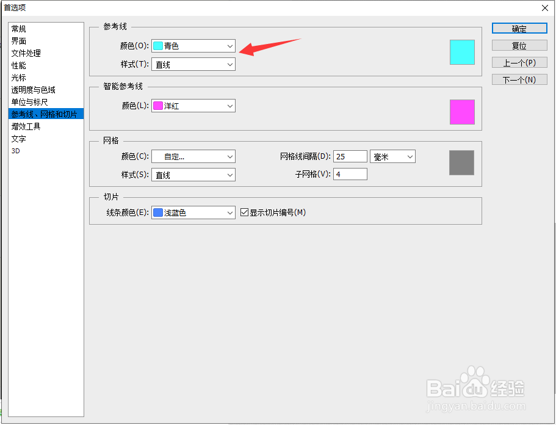Switch to 文件处理 preferences
Screen dimensions: 556x425
(x=26, y=53)
